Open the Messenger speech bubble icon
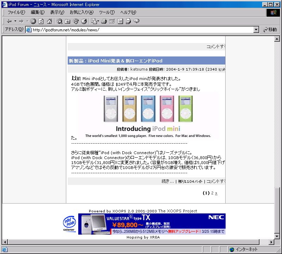The image size is (282, 254). click(136, 21)
